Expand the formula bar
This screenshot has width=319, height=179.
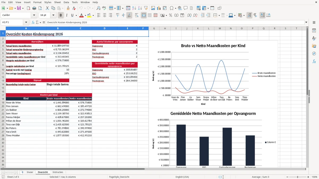point(306,23)
